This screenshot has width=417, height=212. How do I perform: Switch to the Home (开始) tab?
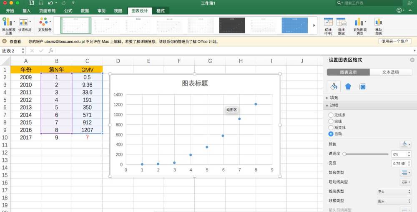click(x=10, y=10)
